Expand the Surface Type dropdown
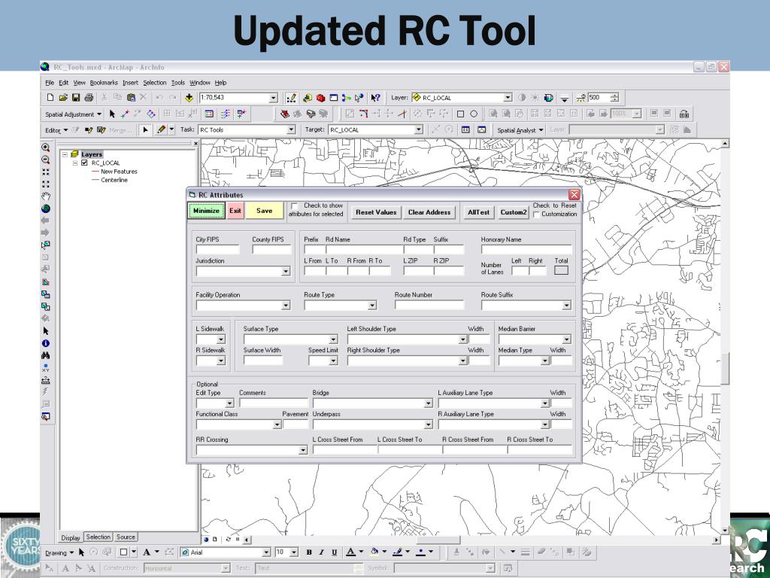This screenshot has width=770, height=578. 333,339
